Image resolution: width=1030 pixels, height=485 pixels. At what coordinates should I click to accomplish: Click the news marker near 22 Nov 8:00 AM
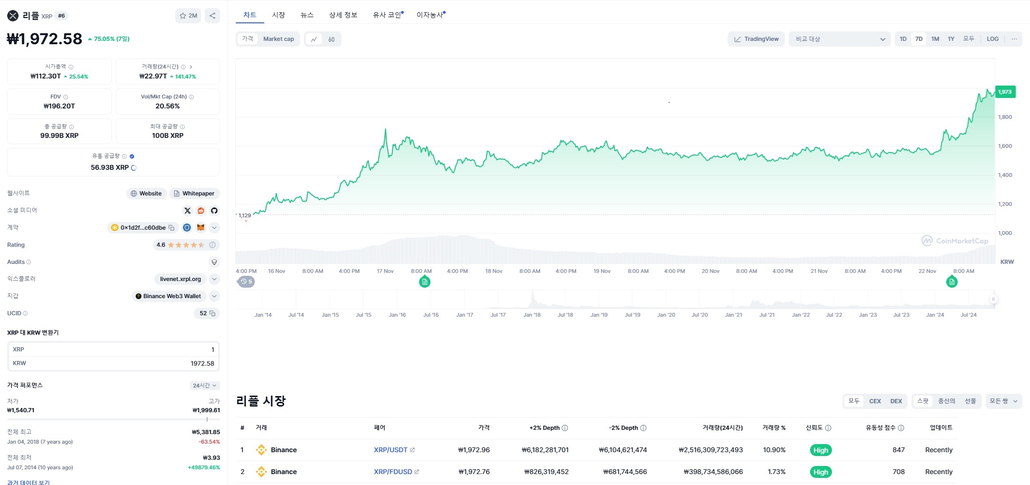point(952,282)
